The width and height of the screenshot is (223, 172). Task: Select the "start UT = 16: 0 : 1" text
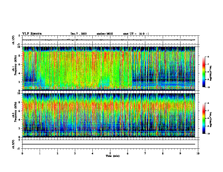point(136,34)
